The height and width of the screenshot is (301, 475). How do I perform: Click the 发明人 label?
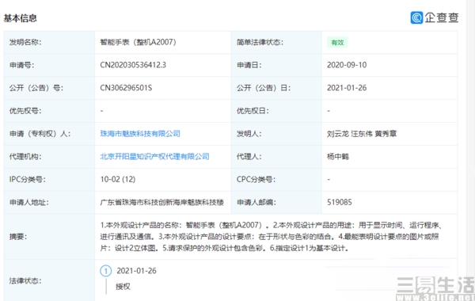point(249,134)
